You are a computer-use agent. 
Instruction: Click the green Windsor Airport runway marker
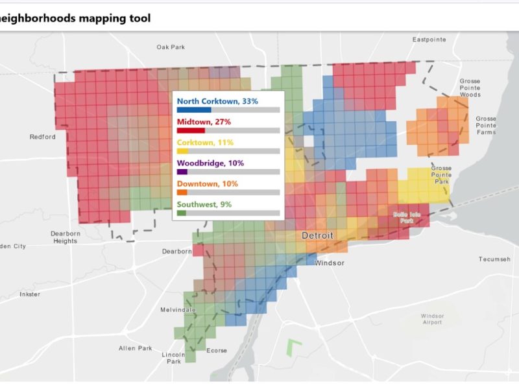pos(295,348)
